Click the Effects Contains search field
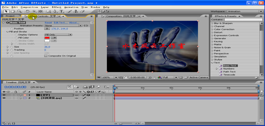The width and height of the screenshot is (265, 126). pos(244,20)
